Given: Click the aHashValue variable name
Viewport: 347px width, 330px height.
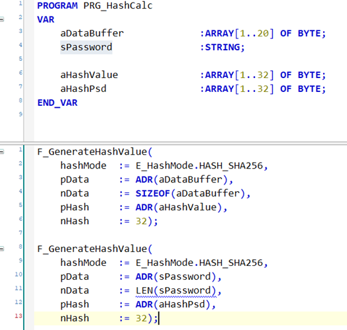Looking at the screenshot, I should pos(89,75).
